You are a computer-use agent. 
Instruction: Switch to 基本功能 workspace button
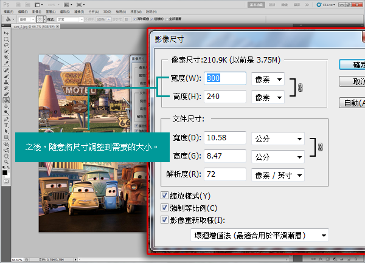256,5
